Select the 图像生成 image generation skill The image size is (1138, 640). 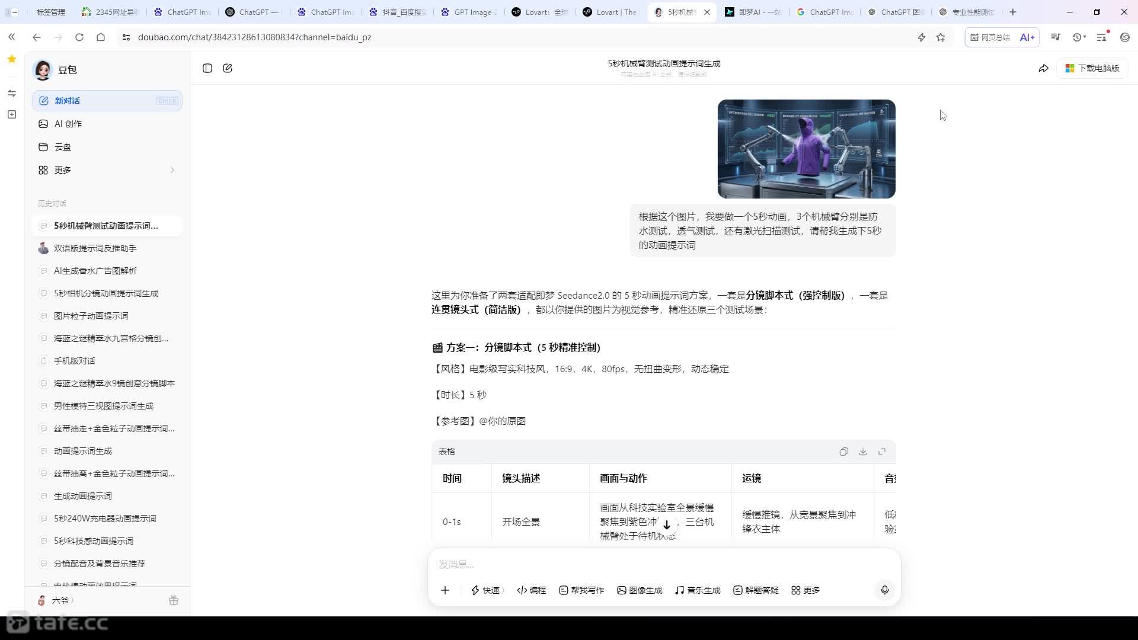click(640, 590)
